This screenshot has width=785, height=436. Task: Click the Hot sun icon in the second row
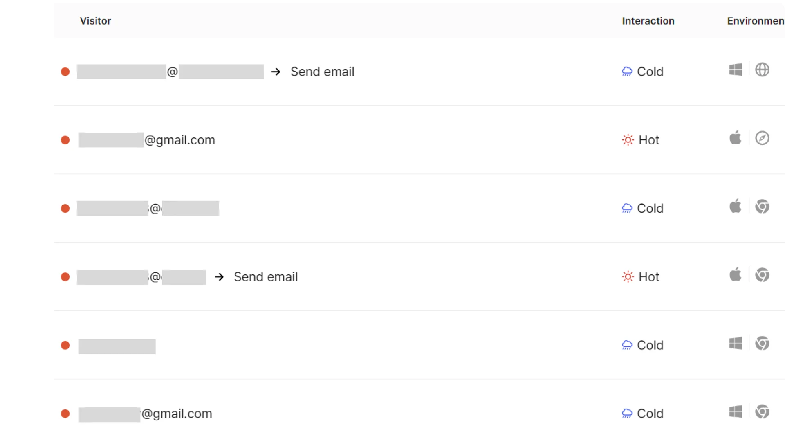(x=628, y=140)
